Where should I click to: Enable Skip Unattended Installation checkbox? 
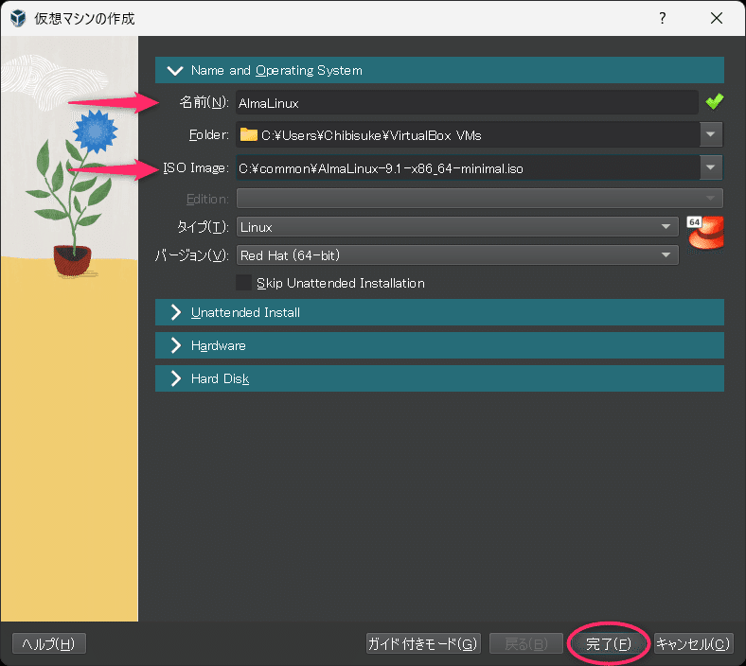tap(243, 282)
